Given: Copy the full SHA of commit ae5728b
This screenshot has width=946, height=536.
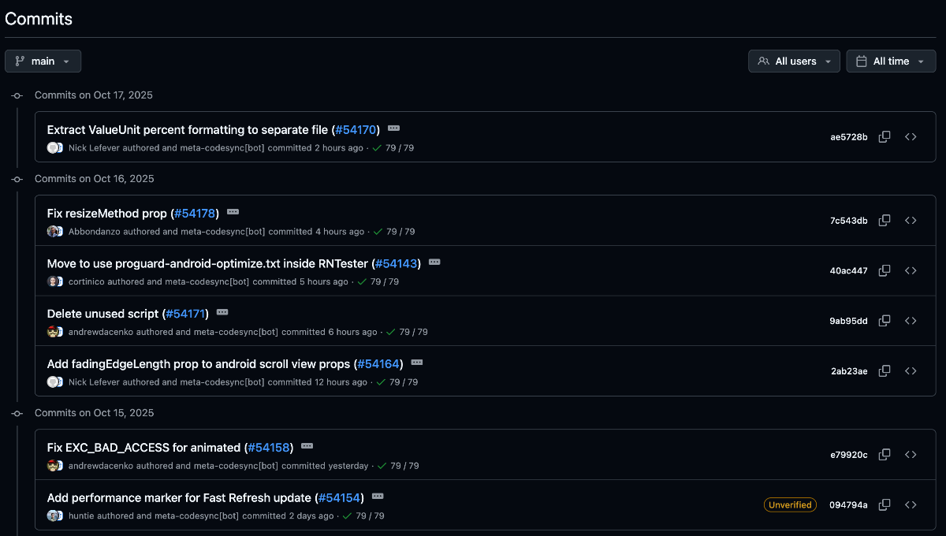Looking at the screenshot, I should (884, 136).
